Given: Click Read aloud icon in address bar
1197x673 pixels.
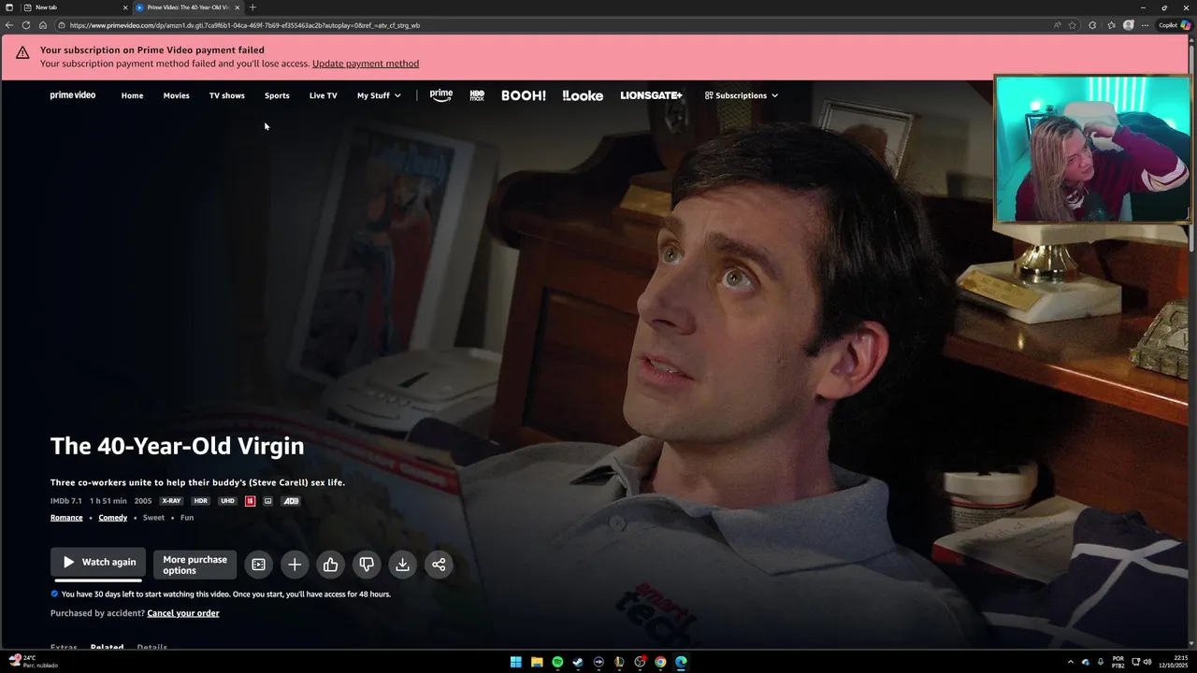Looking at the screenshot, I should (1058, 25).
